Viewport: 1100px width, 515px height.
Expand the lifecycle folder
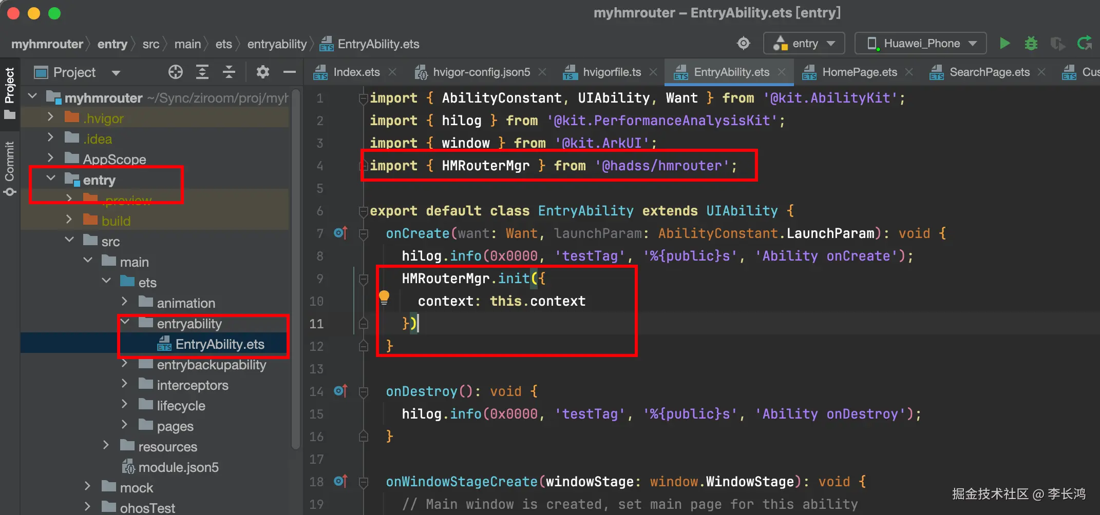tap(125, 405)
